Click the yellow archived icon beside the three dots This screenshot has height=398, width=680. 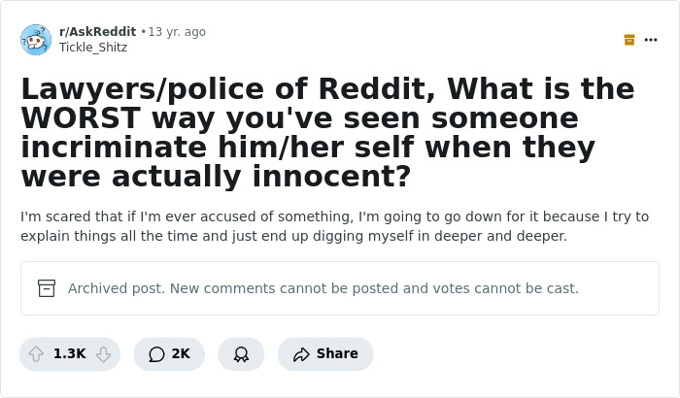click(x=629, y=40)
